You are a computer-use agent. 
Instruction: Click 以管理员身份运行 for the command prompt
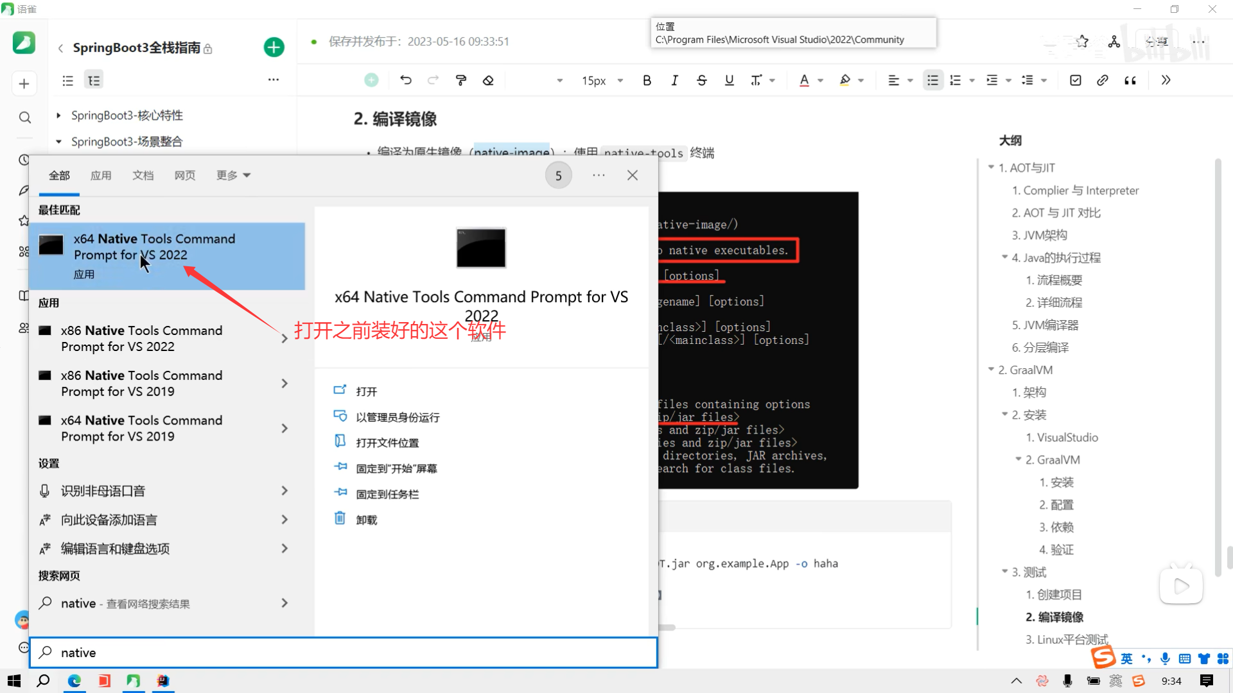(x=397, y=416)
